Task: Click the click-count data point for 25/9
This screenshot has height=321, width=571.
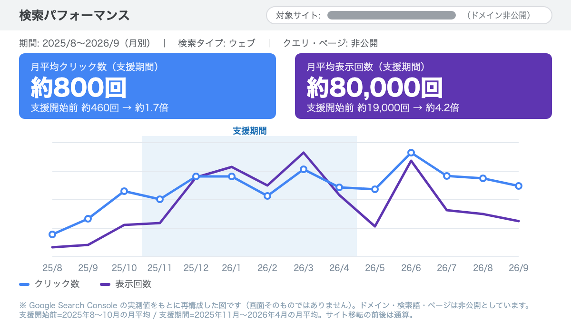Action: click(x=88, y=219)
